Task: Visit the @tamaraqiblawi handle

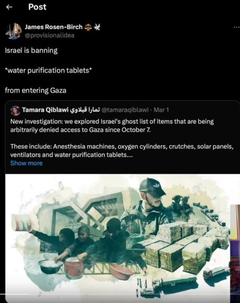Action: pyautogui.click(x=125, y=110)
